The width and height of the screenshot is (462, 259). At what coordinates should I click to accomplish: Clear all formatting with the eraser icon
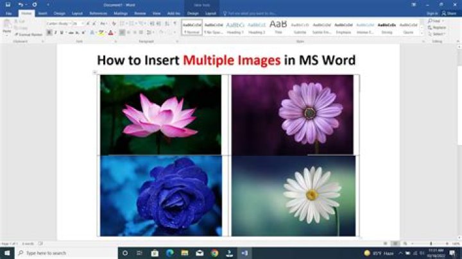tap(114, 24)
